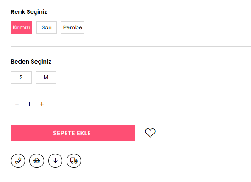
Task: Click the downward arrow circle icon
Action: (55, 161)
